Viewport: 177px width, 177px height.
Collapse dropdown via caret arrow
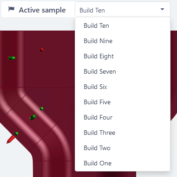coord(162,9)
